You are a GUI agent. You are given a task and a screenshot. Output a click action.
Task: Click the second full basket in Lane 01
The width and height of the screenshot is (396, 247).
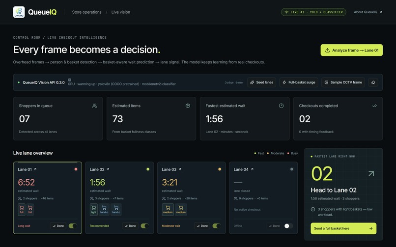(30, 209)
